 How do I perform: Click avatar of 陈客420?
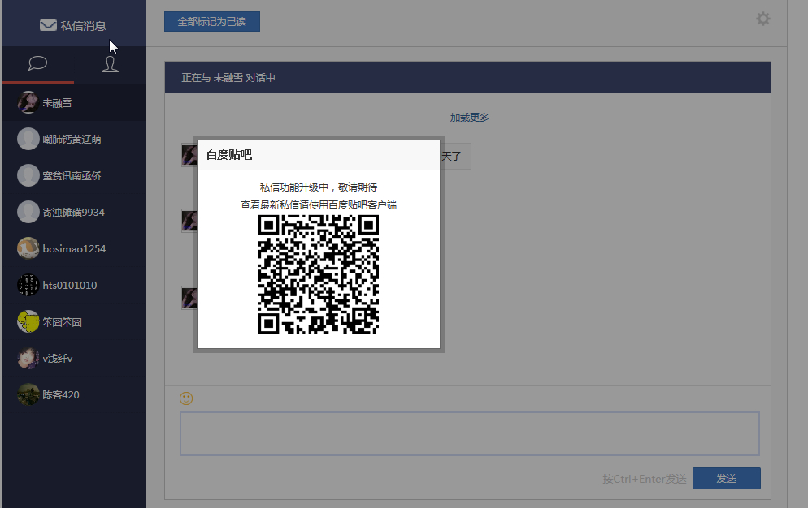(x=28, y=394)
